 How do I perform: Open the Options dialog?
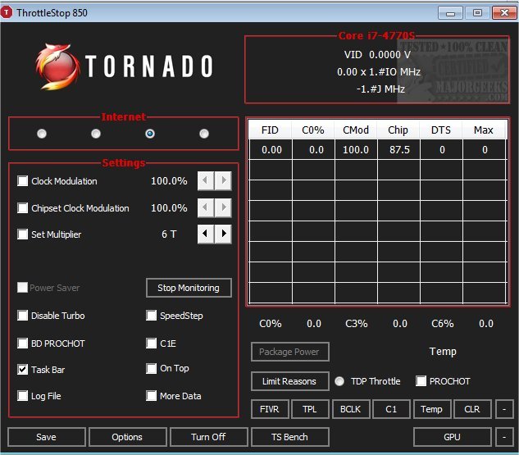click(x=127, y=437)
